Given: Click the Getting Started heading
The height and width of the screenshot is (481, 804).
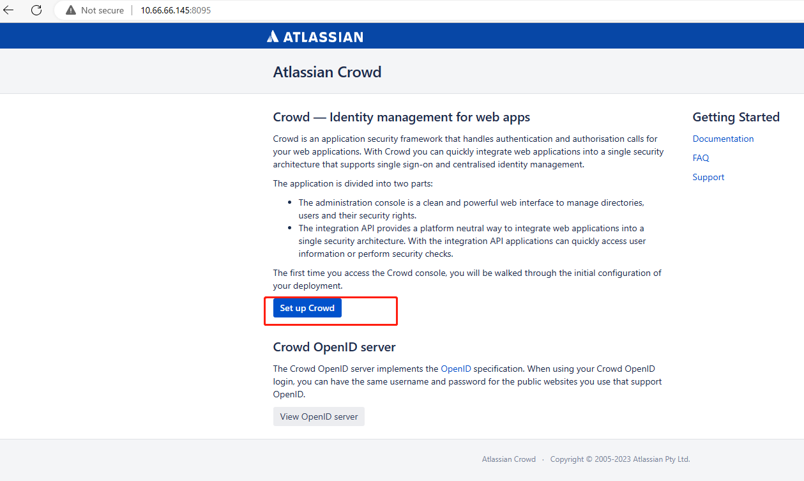Looking at the screenshot, I should (736, 117).
